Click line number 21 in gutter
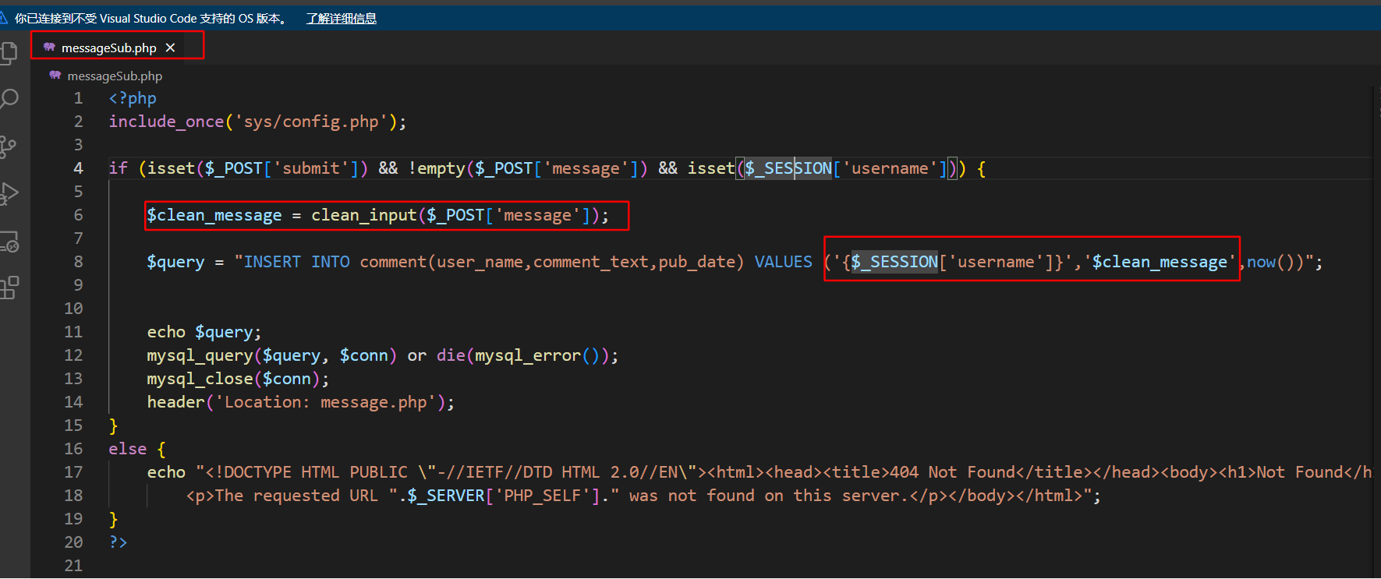Image resolution: width=1381 pixels, height=579 pixels. click(x=73, y=566)
